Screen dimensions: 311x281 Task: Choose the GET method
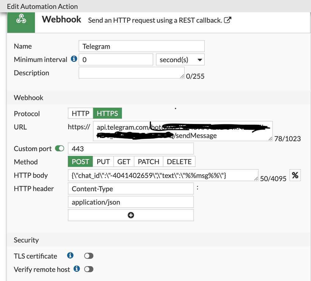coord(124,162)
